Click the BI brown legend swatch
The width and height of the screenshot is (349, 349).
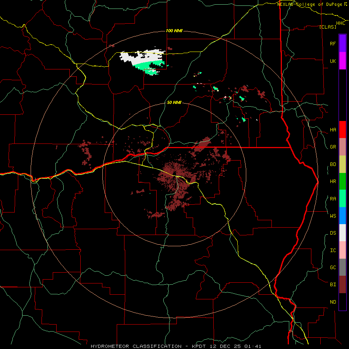342,285
